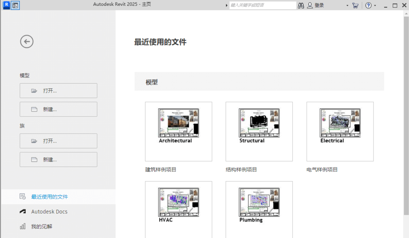Image resolution: width=409 pixels, height=238 pixels.
Task: Open the Structural sample project thumbnail
Action: tap(259, 131)
